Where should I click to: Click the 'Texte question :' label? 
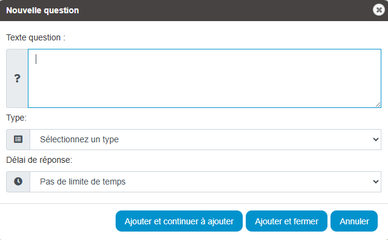click(x=36, y=37)
